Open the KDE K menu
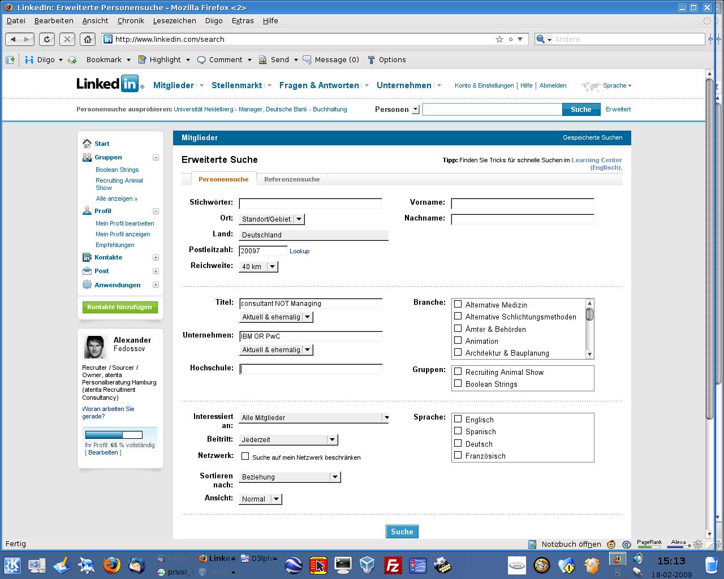Viewport: 724px width, 579px height. pyautogui.click(x=12, y=564)
